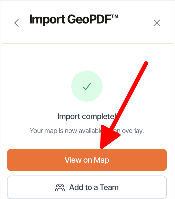Click the Add to a Team button
This screenshot has height=199, width=175.
pos(87,187)
